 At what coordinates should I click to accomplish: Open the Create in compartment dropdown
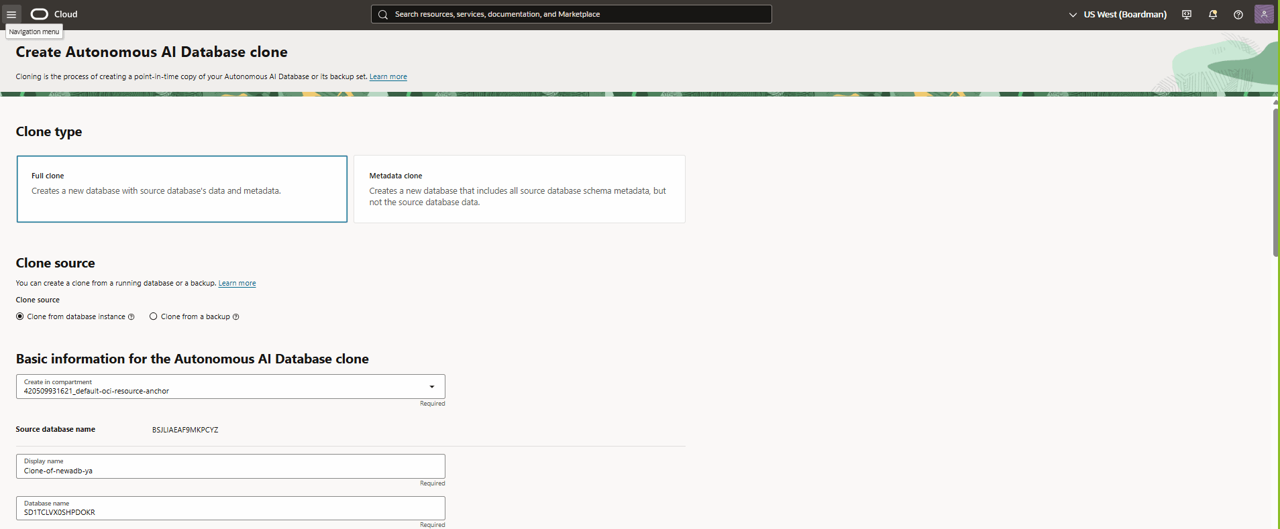click(231, 386)
